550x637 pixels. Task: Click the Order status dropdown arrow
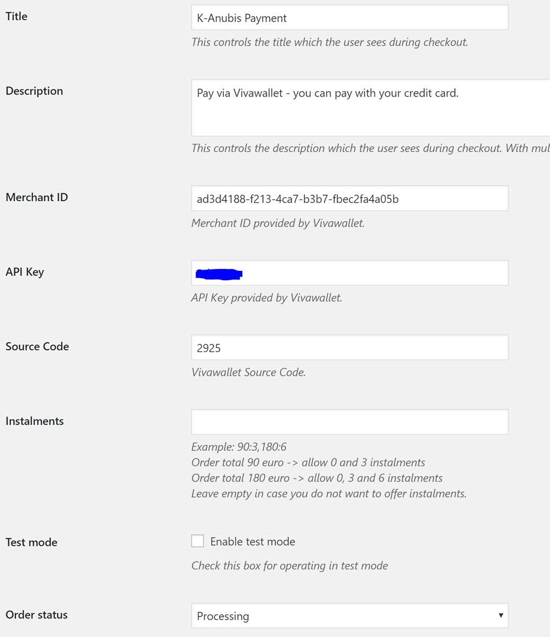click(x=501, y=615)
